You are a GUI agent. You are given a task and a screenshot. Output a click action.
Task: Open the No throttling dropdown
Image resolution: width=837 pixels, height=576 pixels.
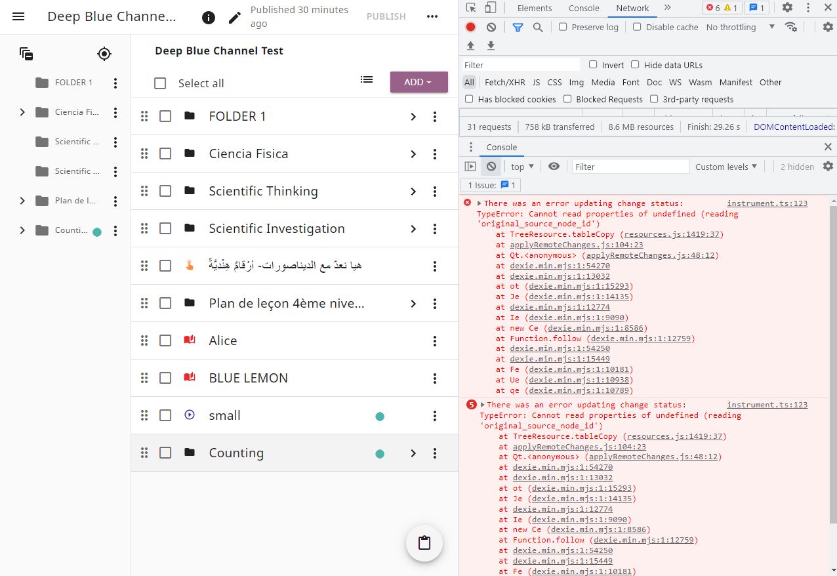pos(741,27)
